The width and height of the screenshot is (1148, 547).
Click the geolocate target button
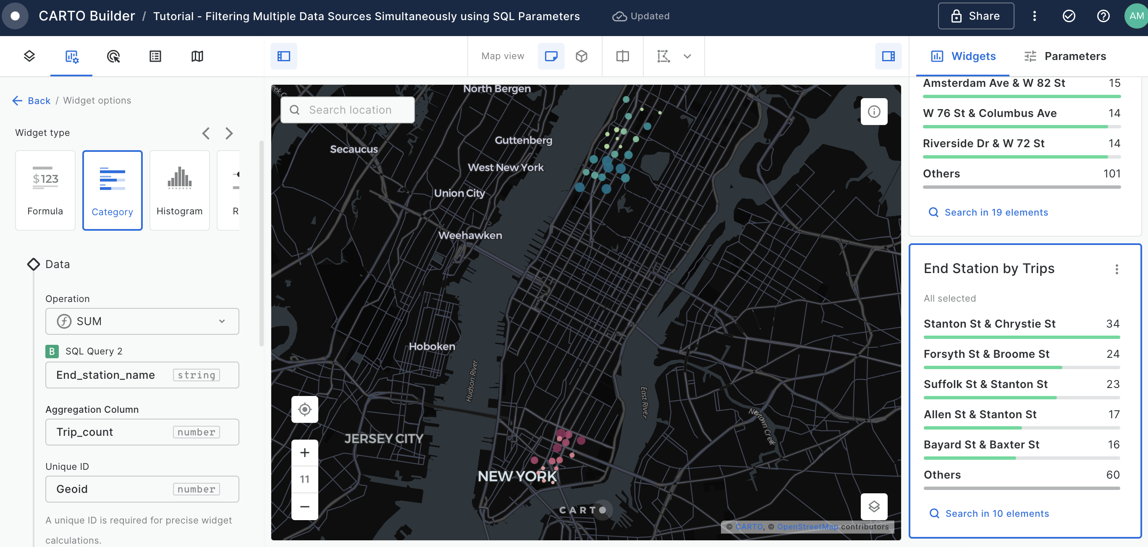pyautogui.click(x=305, y=409)
